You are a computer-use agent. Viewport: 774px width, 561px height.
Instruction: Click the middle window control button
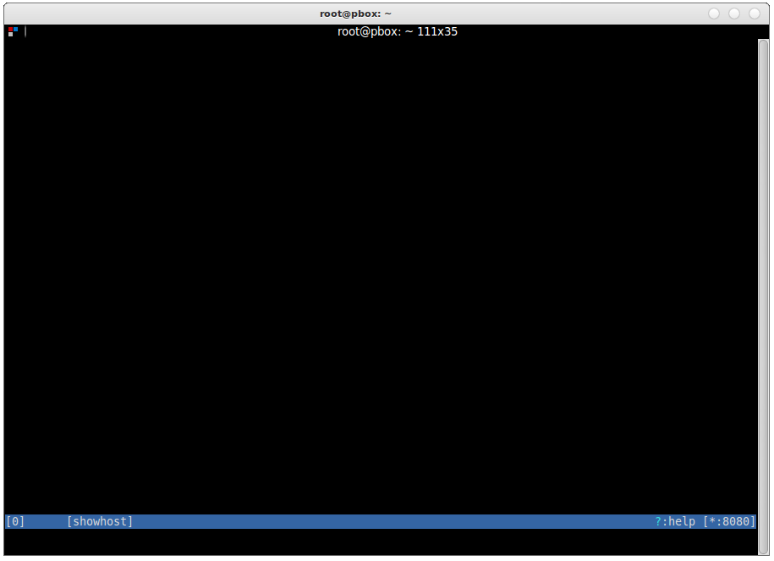pyautogui.click(x=734, y=14)
